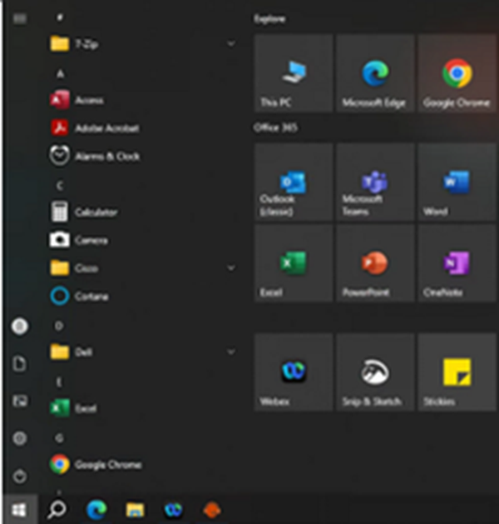Open File Explorer from the taskbar
The image size is (499, 524).
[135, 510]
